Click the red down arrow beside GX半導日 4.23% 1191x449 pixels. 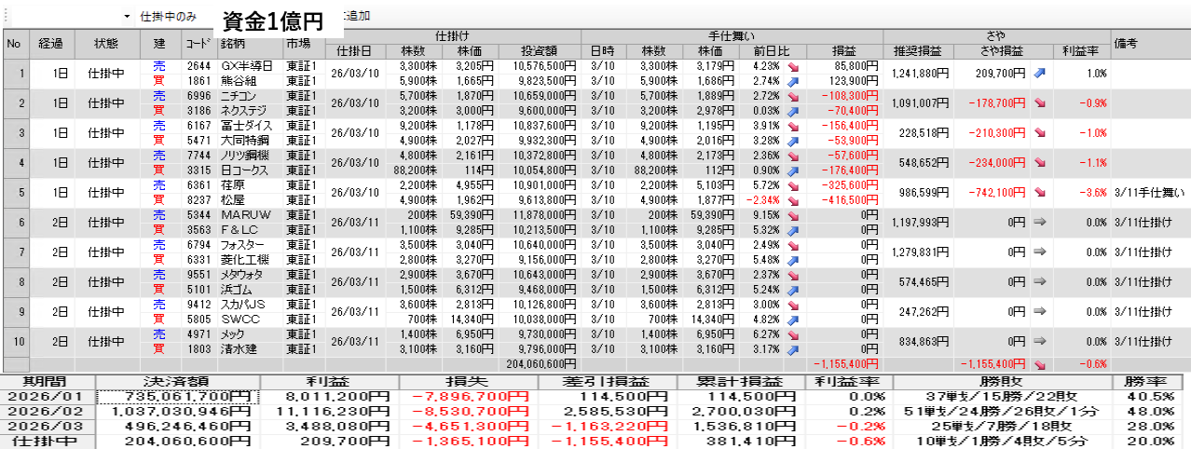coord(793,67)
